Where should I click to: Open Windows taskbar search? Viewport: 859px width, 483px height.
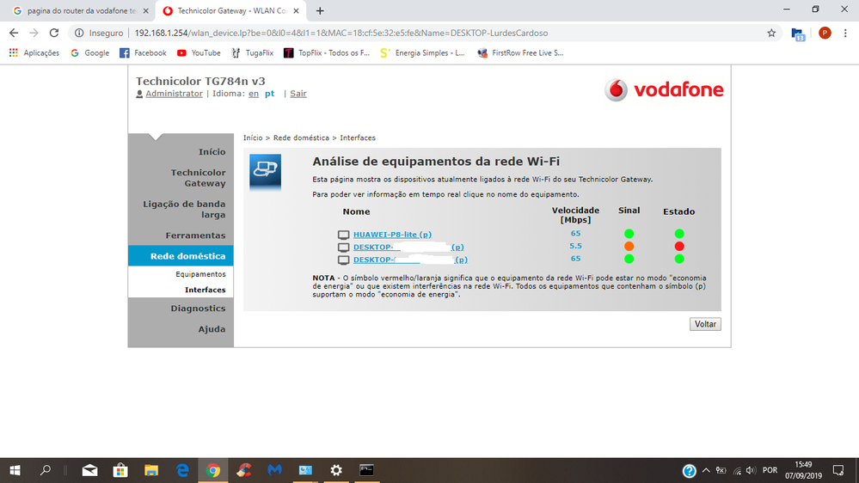tap(46, 470)
